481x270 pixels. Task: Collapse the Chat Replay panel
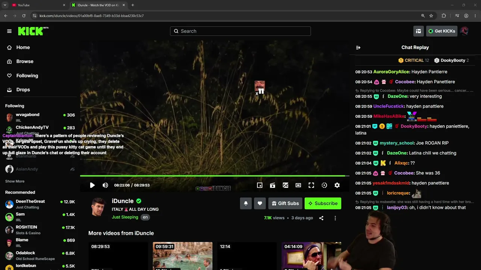point(358,48)
